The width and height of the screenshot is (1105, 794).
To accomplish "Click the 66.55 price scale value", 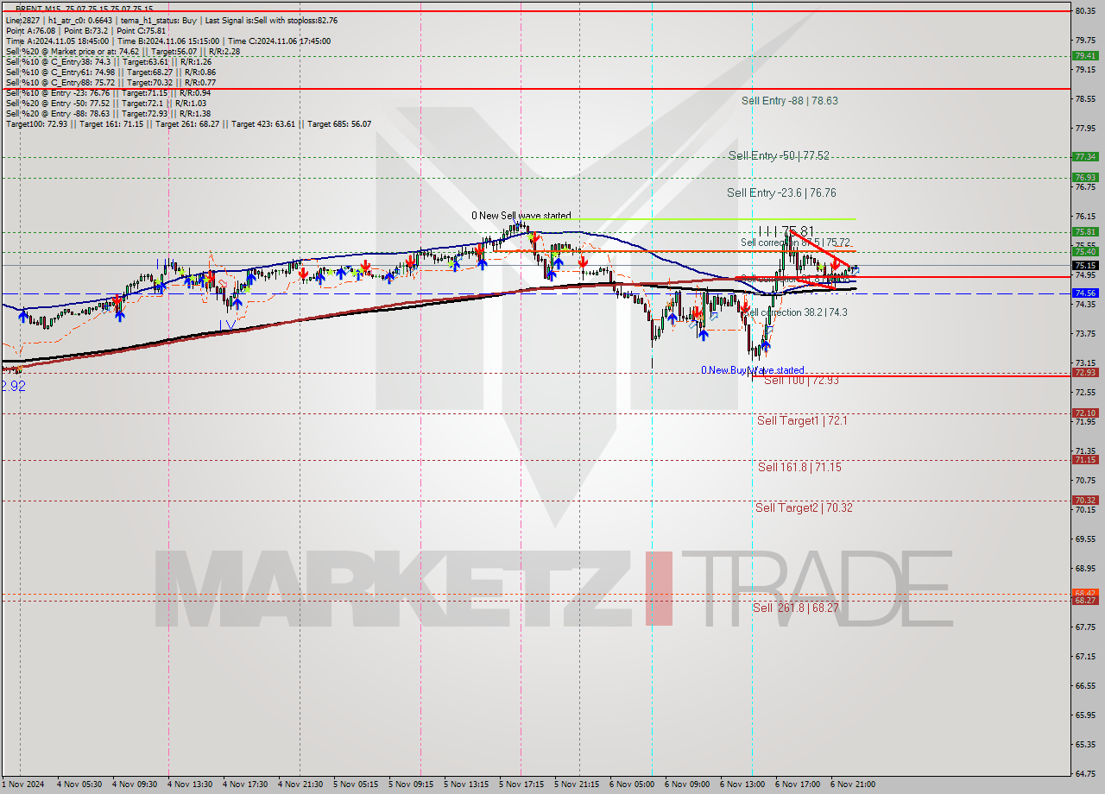I will point(1085,685).
